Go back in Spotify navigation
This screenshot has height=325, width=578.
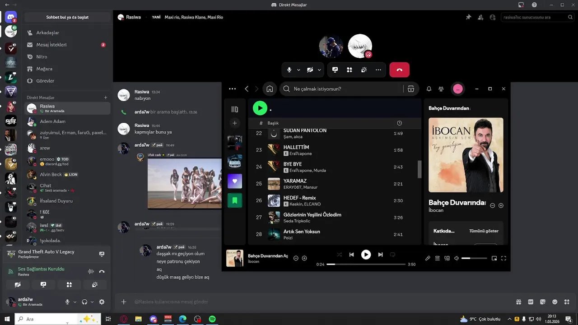(247, 89)
